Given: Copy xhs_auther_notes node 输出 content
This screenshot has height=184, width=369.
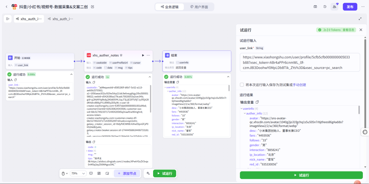Looking at the screenshot, I should point(94,142).
